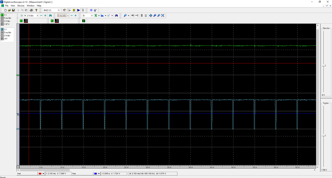Toggle second green channel A button
Viewport: 332px width, 178px height.
(52, 21)
